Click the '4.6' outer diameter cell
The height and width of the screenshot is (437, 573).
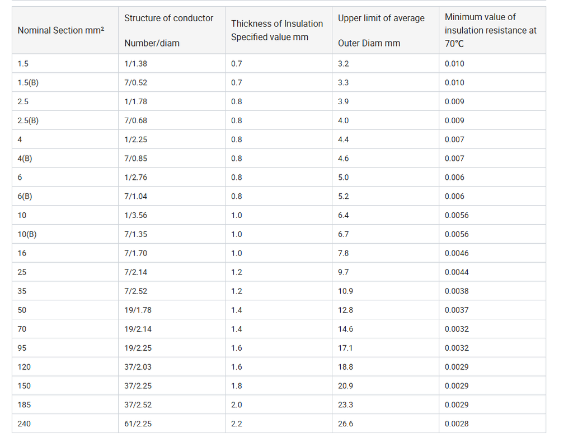coord(344,159)
